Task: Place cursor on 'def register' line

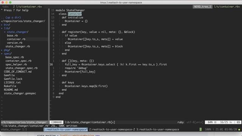Action: [x=98, y=32]
